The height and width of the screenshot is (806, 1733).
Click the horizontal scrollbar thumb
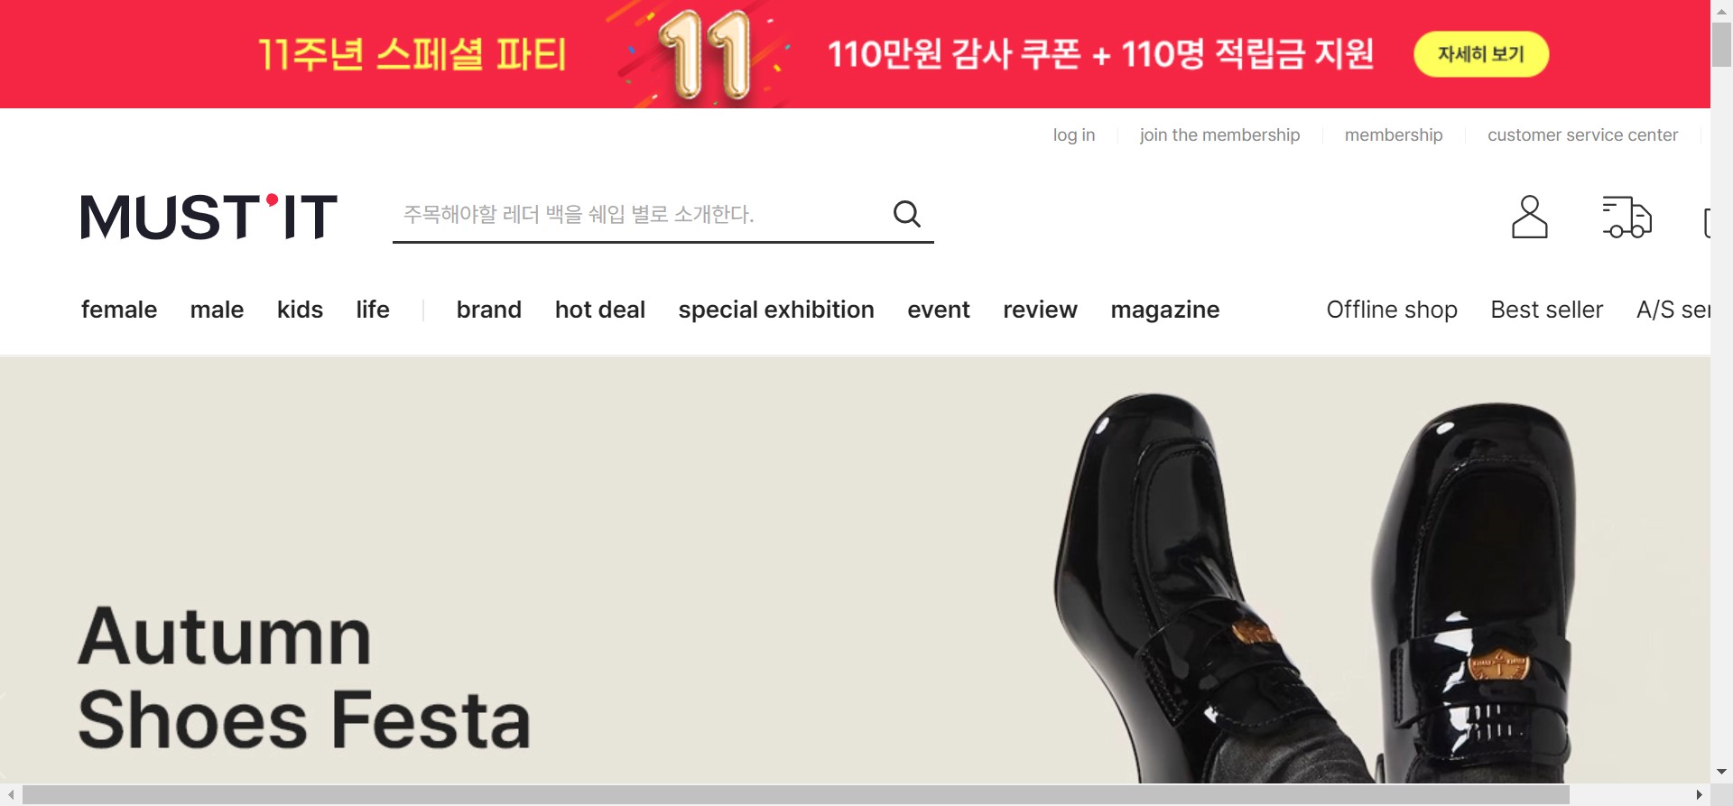click(795, 795)
